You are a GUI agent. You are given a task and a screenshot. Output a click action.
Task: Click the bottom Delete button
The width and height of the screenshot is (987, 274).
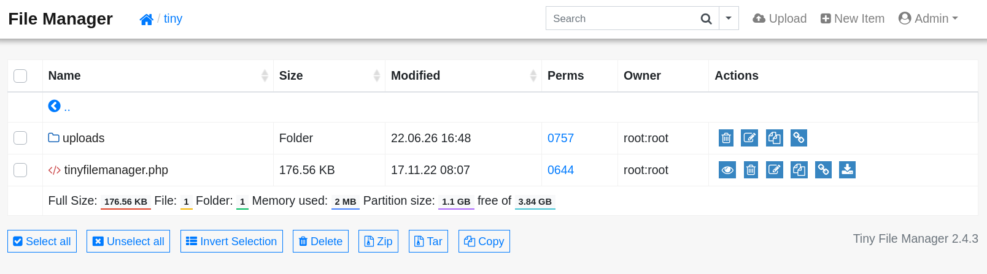[320, 241]
